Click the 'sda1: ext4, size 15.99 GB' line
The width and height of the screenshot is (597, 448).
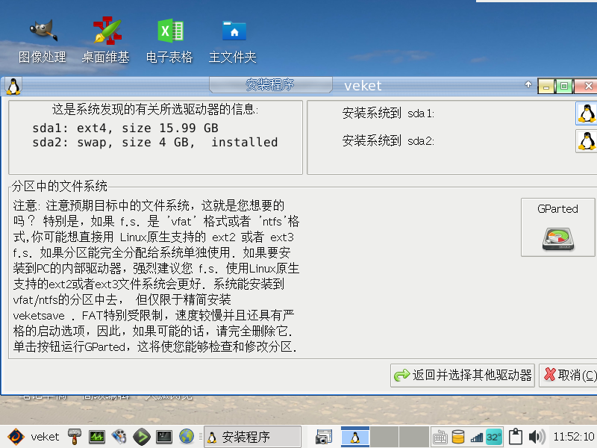click(125, 128)
